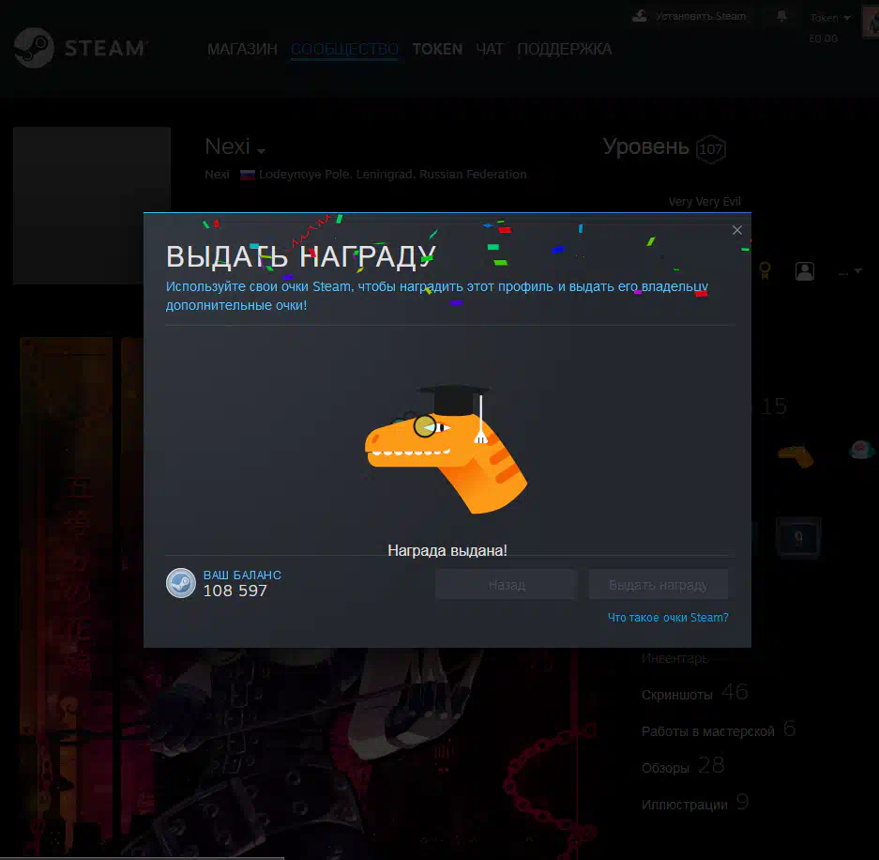Open the СООБЩЕСТВО community menu
Viewport: 879px width, 860px height.
[x=345, y=50]
